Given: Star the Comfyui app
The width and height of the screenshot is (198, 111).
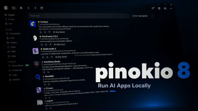Looking at the screenshot, I should (41, 32).
